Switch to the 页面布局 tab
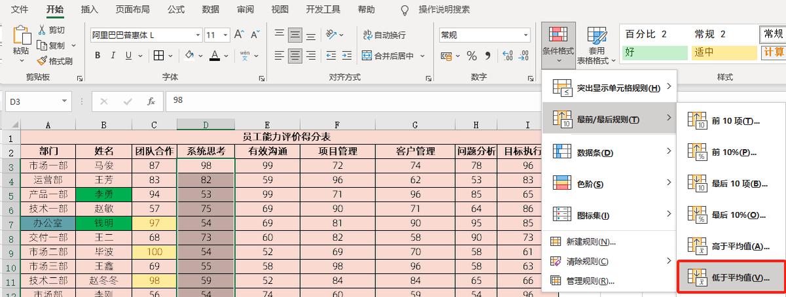 (x=133, y=9)
